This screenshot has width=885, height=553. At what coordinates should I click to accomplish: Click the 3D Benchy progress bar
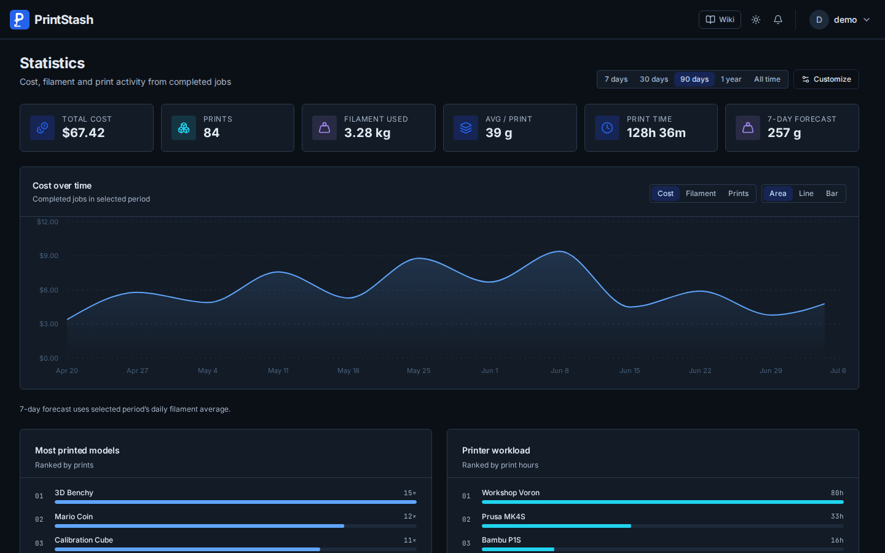235,502
